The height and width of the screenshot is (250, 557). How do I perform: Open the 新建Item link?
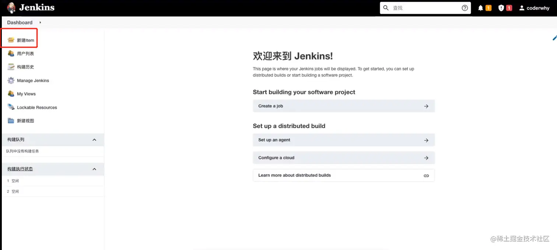[x=25, y=40]
